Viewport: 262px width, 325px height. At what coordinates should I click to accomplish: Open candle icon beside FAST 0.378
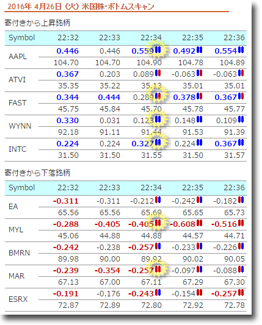(199, 96)
